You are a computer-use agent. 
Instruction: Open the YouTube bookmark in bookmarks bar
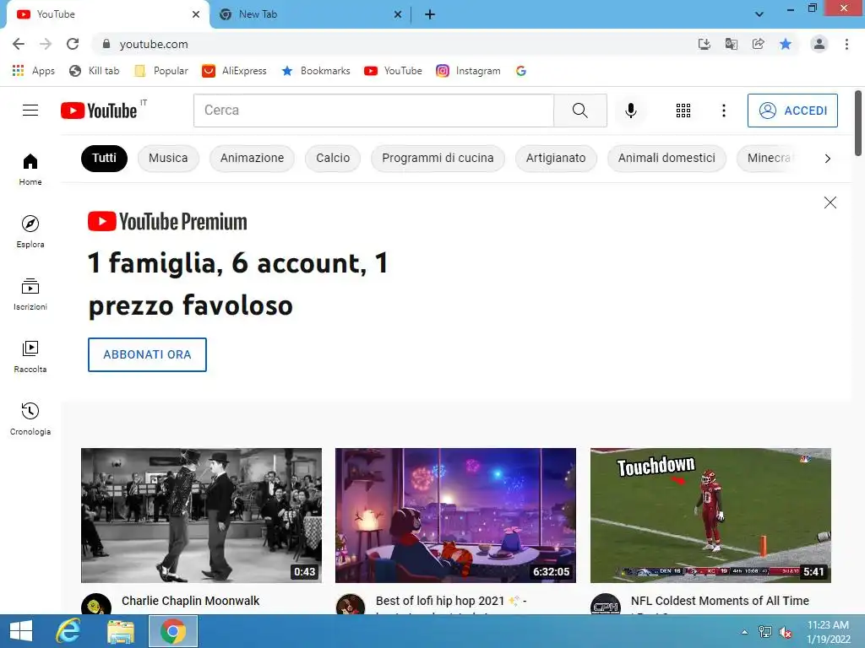[393, 71]
